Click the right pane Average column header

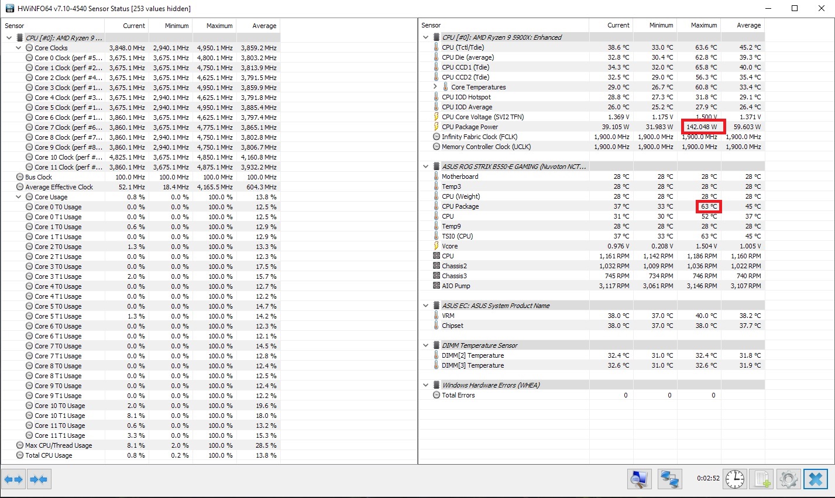(743, 25)
